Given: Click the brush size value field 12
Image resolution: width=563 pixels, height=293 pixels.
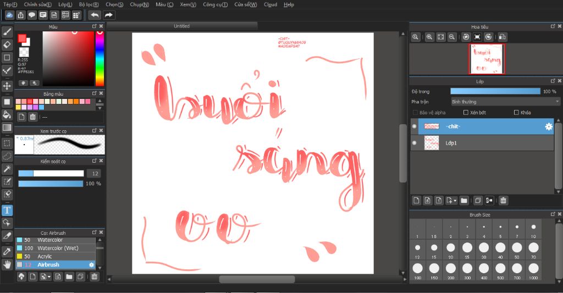Looking at the screenshot, I should (95, 173).
